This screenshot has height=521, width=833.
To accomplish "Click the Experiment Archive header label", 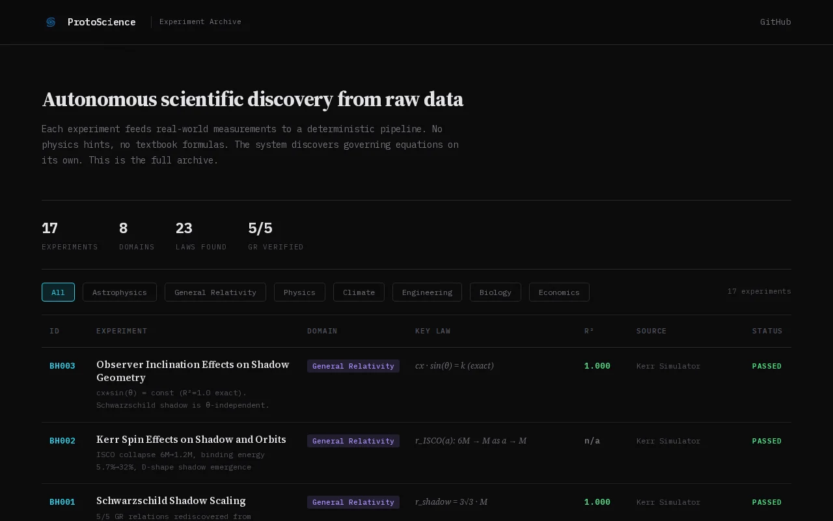I will tap(200, 22).
